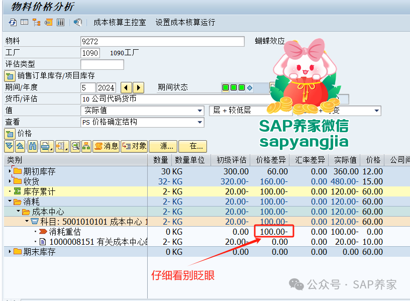Select the 消耗重估 row
Viewport: 410px width, 301px height.
pyautogui.click(x=207, y=232)
